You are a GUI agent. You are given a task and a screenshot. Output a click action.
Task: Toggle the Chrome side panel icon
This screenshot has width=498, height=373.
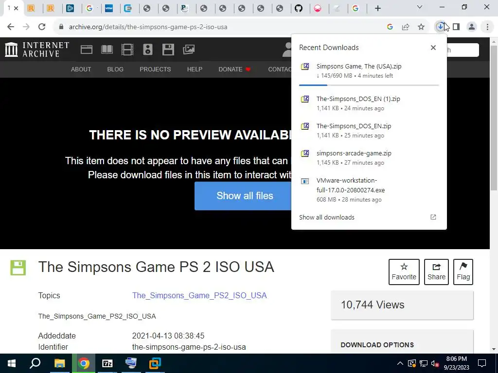point(456,27)
